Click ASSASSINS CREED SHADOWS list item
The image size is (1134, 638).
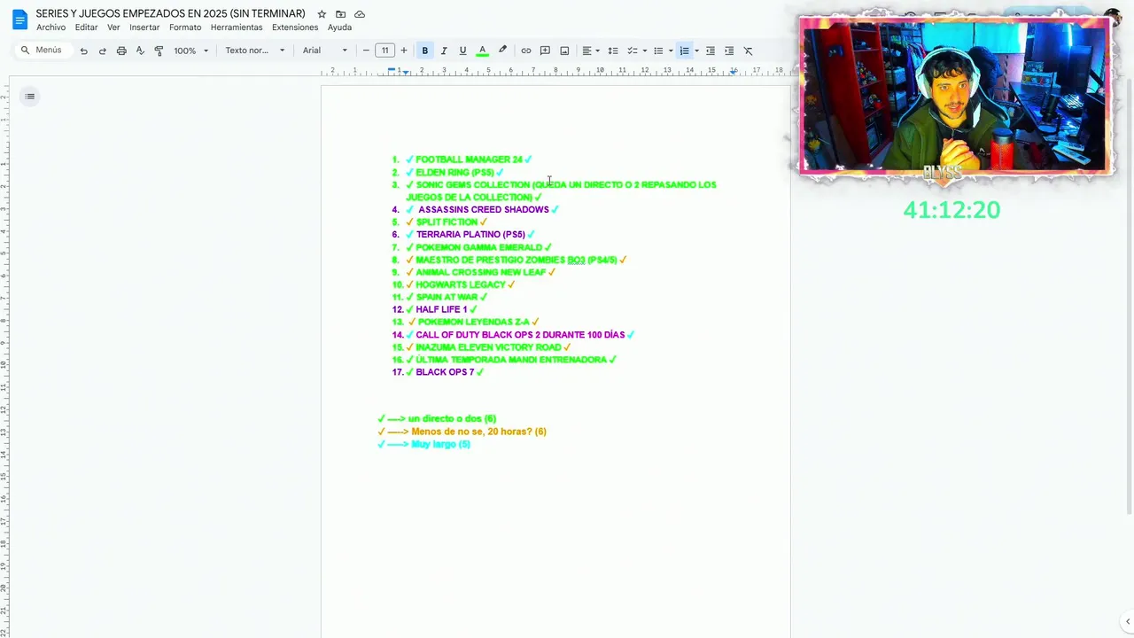tap(483, 210)
